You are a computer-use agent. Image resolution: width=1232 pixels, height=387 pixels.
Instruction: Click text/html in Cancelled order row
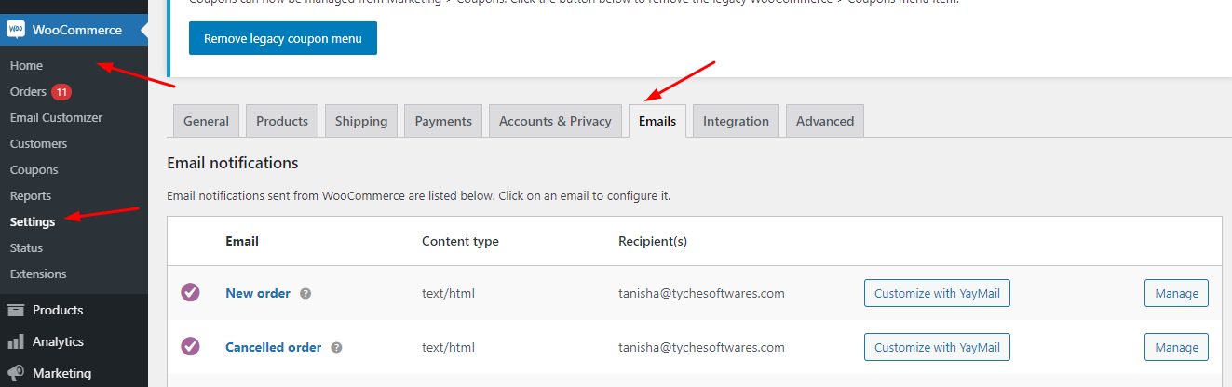point(448,347)
